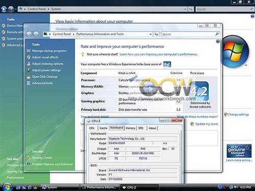Viewport: 255px width, 191px height.
Task: Click the volume icon in system tray
Action: point(236,187)
